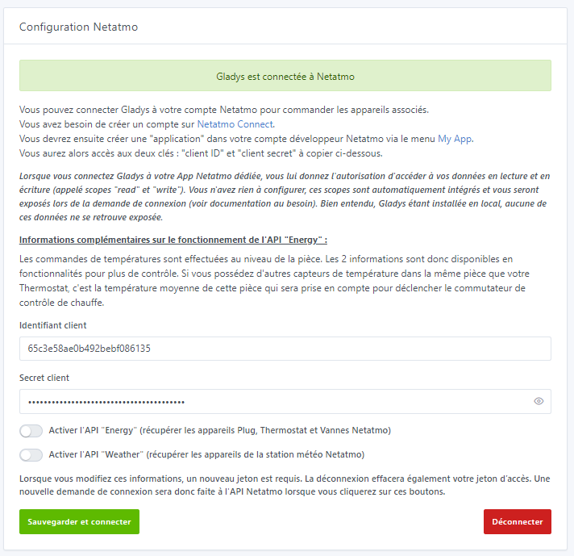Click the underlined Informations complémentaires heading
The height and width of the screenshot is (556, 574).
[x=173, y=240]
